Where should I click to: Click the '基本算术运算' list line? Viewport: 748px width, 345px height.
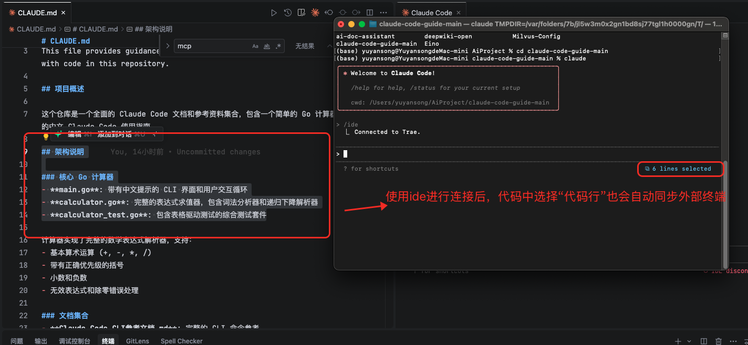click(97, 253)
